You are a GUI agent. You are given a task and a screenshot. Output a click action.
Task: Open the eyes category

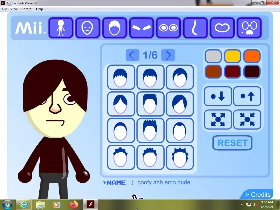pyautogui.click(x=168, y=28)
